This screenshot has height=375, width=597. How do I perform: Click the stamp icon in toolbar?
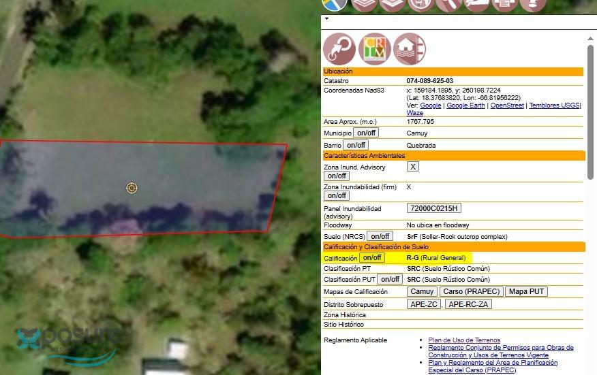tap(532, 4)
